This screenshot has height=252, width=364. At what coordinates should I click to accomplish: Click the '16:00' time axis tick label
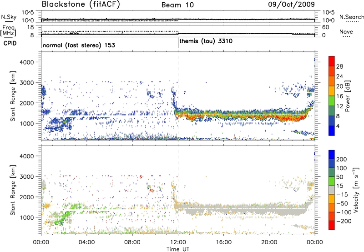[x=223, y=242]
